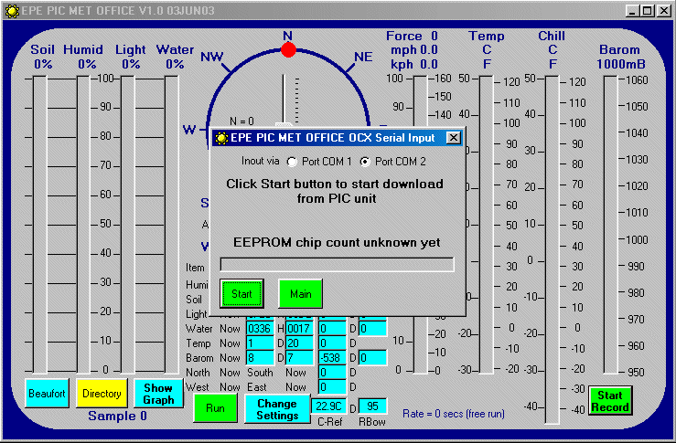The height and width of the screenshot is (443, 676).
Task: Click the yellow Directory button
Action: click(x=102, y=393)
